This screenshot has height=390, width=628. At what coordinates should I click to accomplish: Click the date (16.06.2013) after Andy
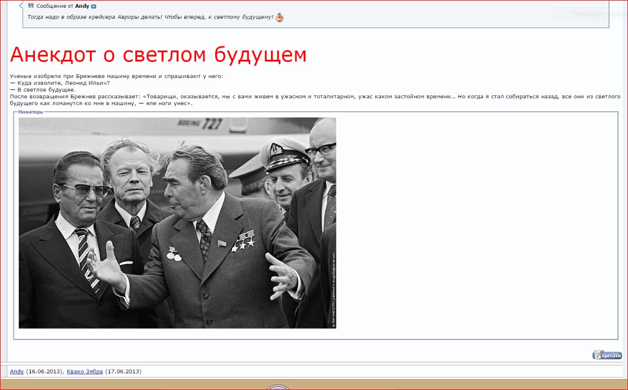(x=44, y=371)
